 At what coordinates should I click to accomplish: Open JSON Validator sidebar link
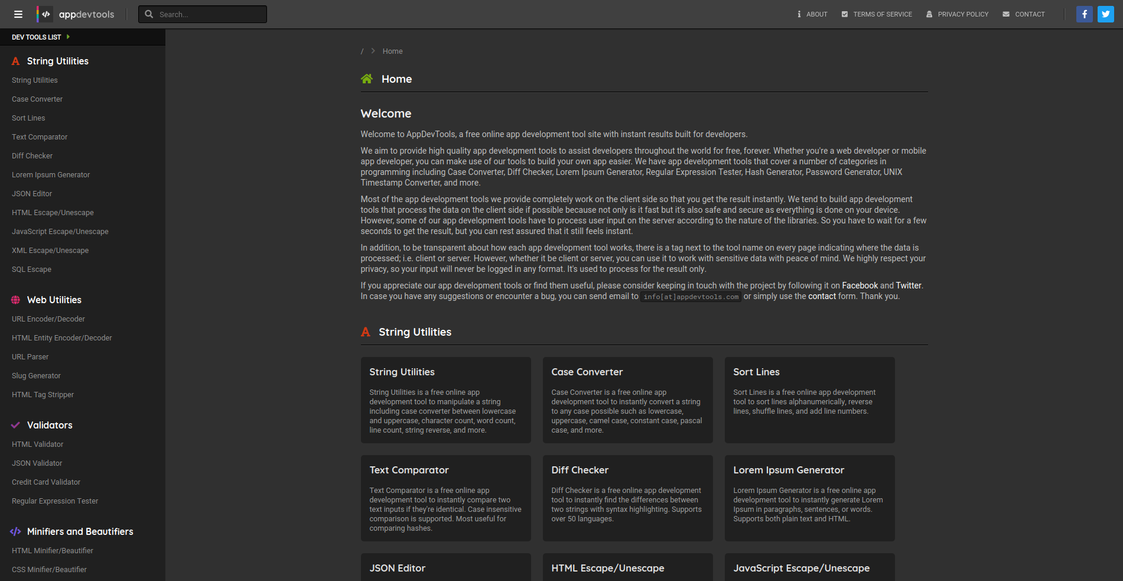pos(37,463)
